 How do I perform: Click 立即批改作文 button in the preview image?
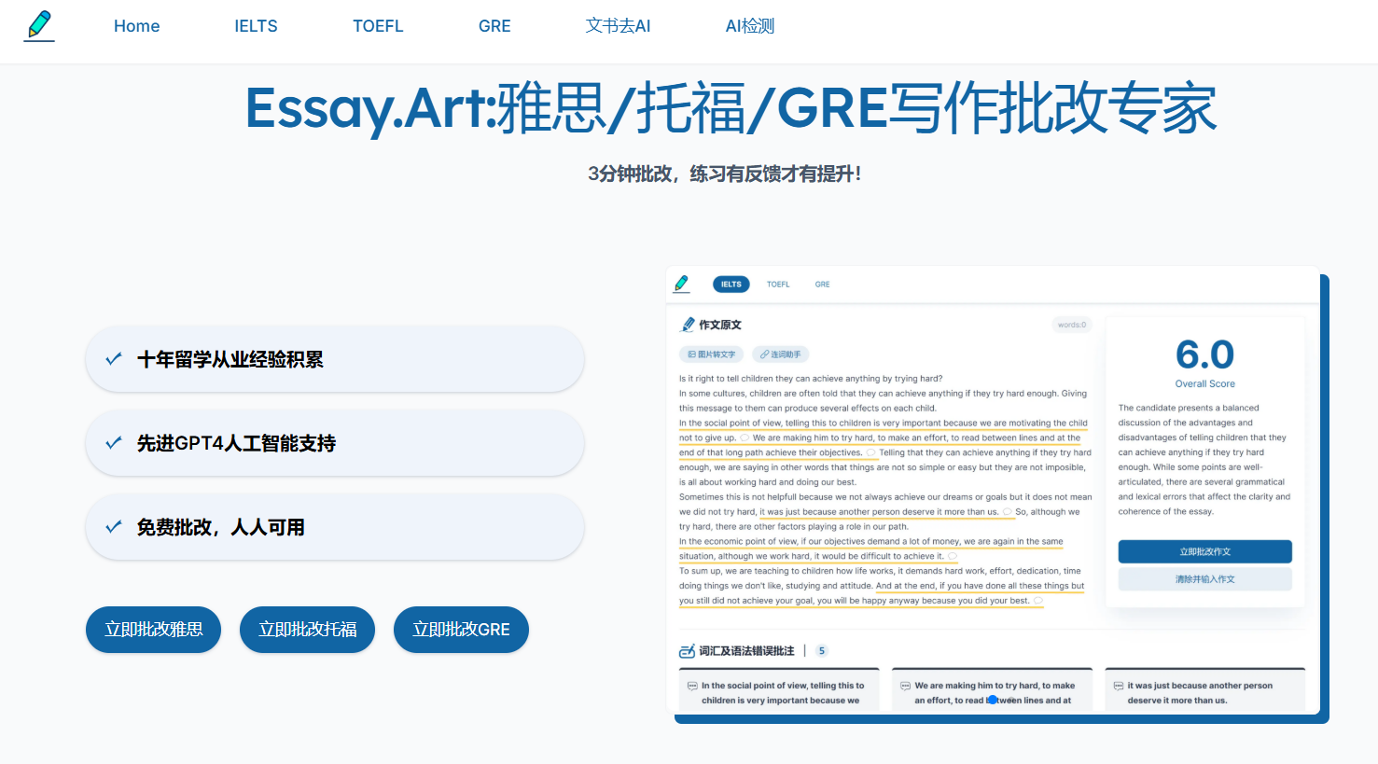1205,551
